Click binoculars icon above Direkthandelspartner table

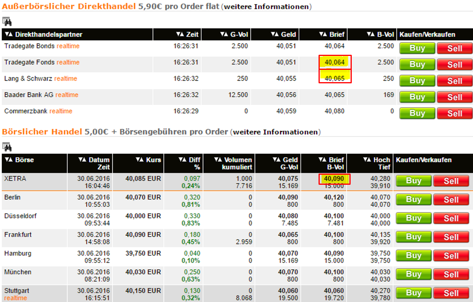[x=7, y=21]
